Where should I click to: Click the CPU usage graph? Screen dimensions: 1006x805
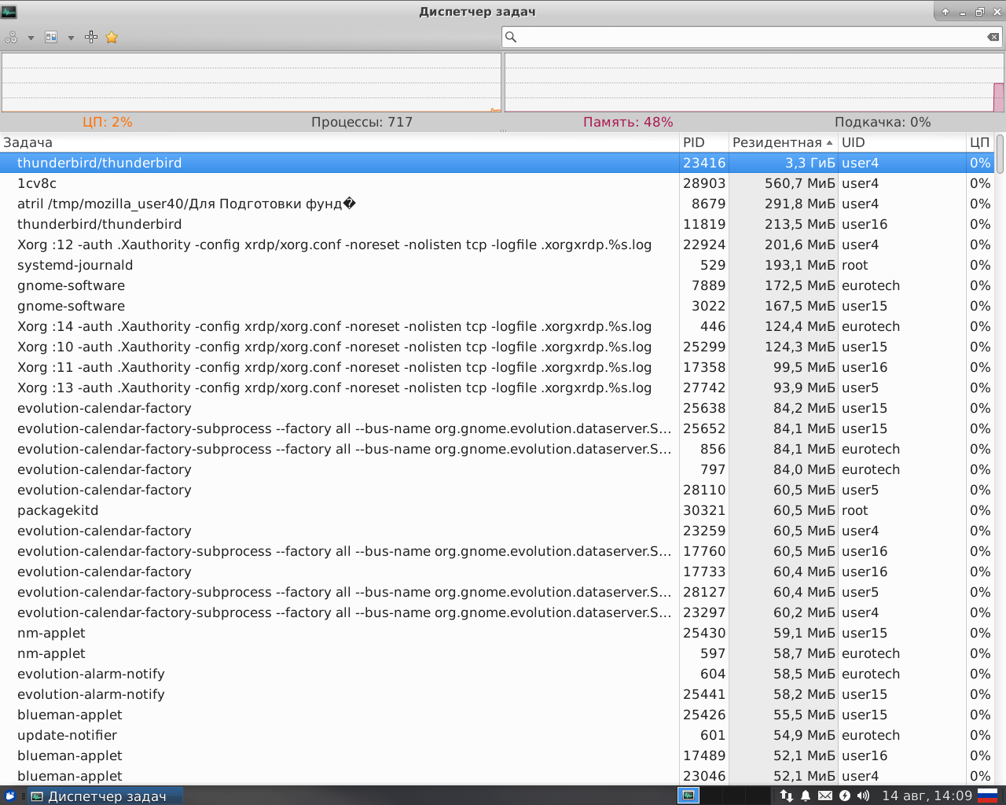click(251, 83)
